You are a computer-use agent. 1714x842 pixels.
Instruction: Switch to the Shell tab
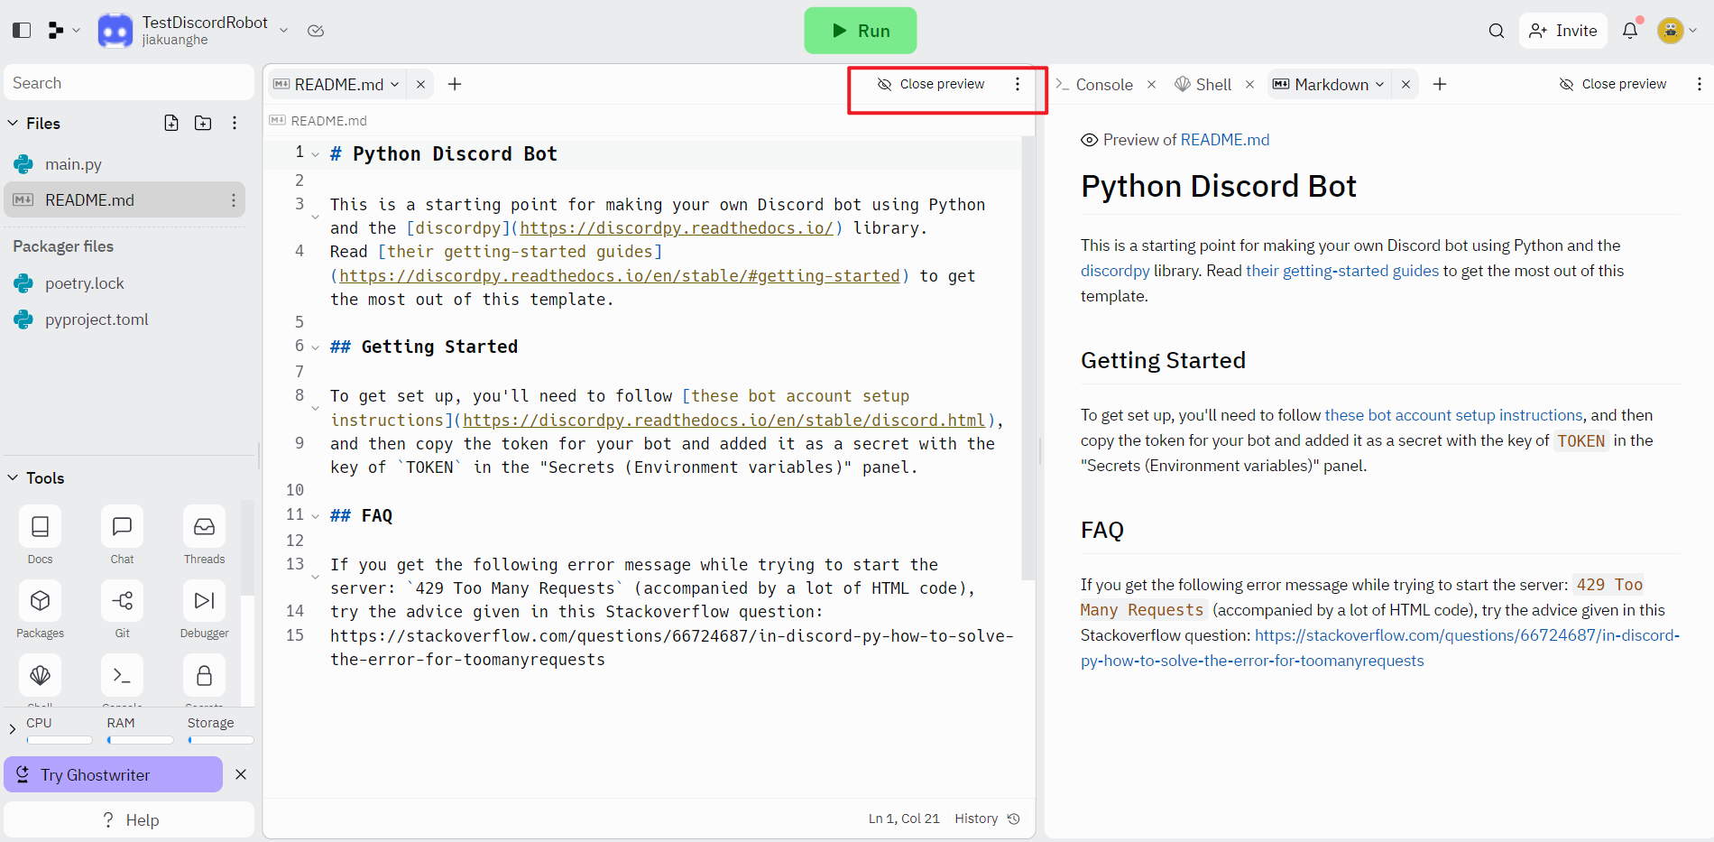tap(1203, 84)
